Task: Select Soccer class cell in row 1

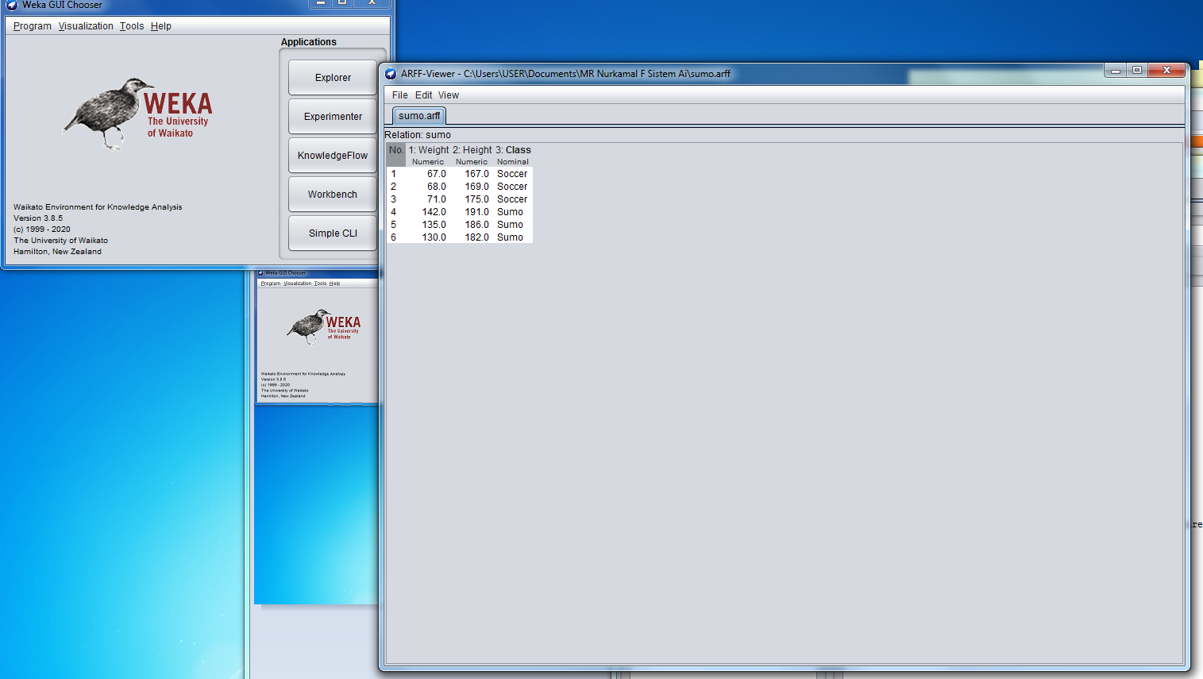Action: coord(513,174)
